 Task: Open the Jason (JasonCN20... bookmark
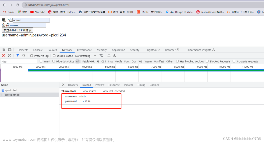click(x=210, y=12)
